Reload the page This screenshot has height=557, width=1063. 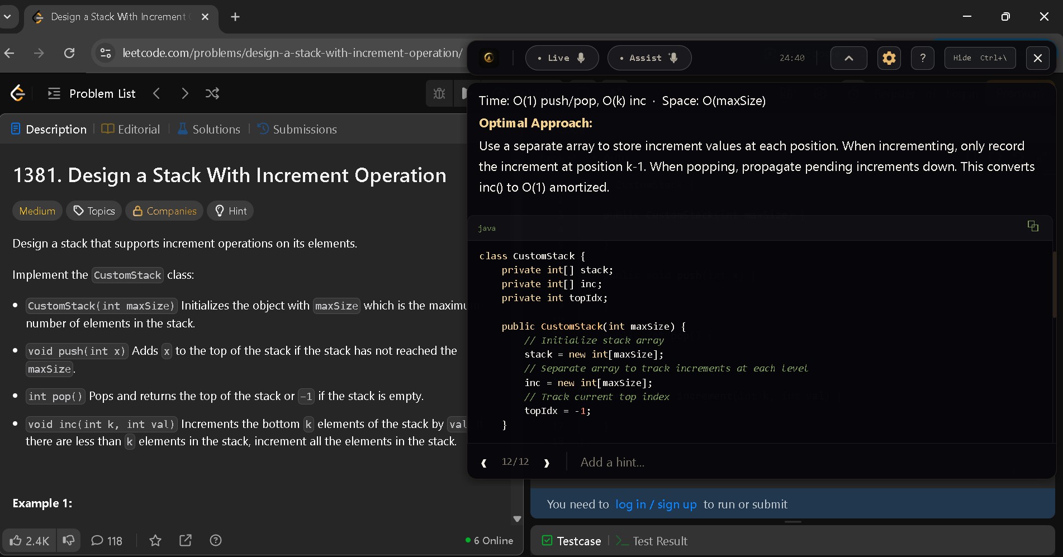(x=69, y=53)
